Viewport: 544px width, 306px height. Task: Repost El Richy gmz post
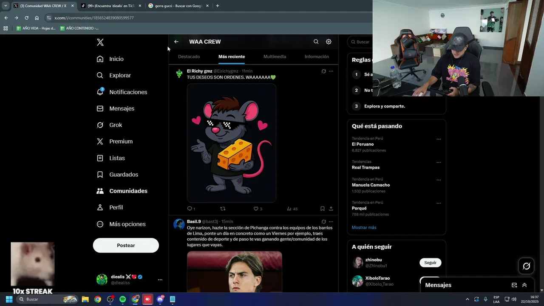[x=223, y=209]
